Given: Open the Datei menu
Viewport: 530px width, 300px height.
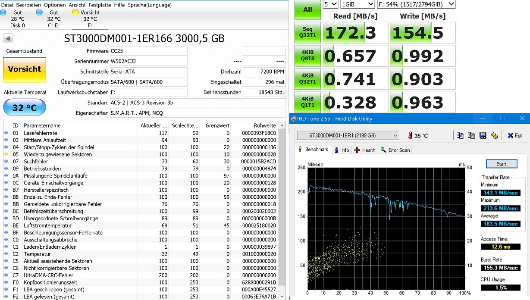Looking at the screenshot, I should (7, 5).
